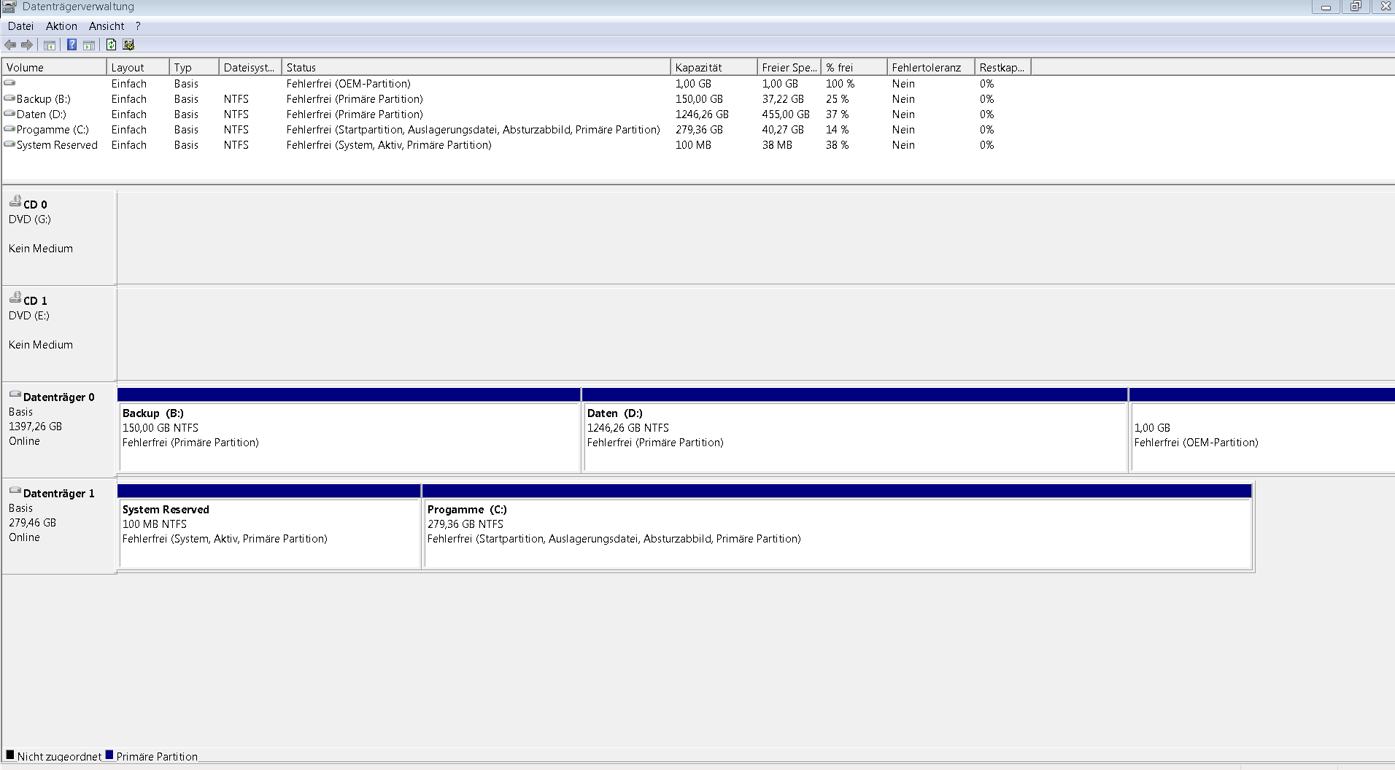Screen dimensions: 1395x770
Task: Select Daten (D:) in the volume list
Action: [41, 114]
